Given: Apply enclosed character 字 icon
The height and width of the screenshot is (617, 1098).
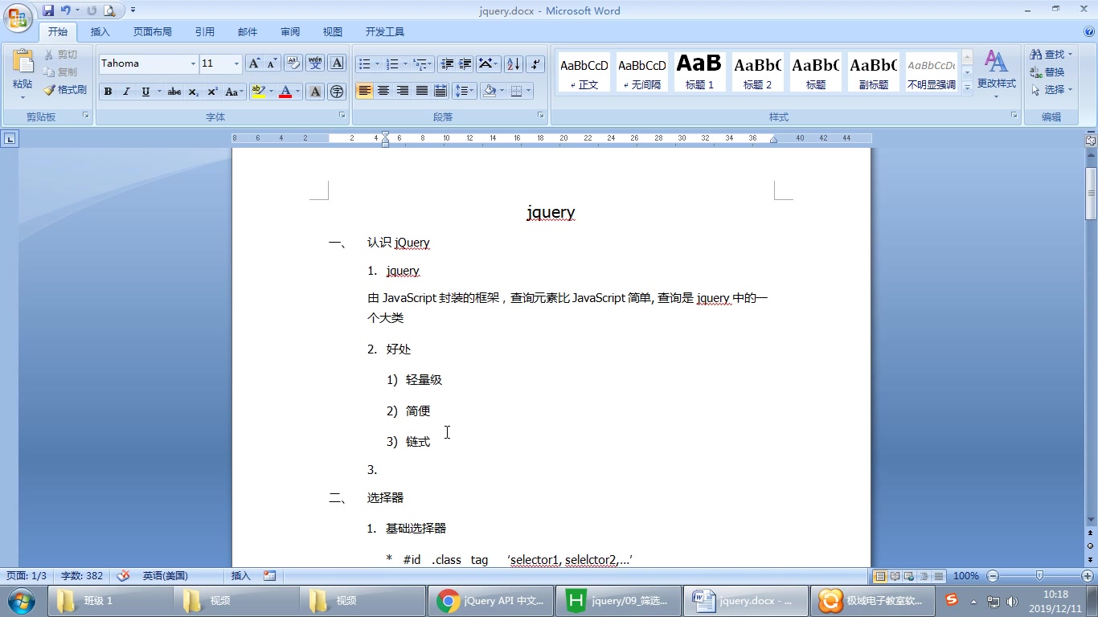Looking at the screenshot, I should 338,92.
